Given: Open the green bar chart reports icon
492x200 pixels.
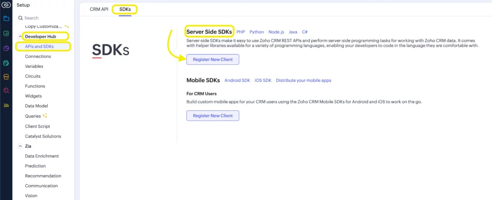Looking at the screenshot, I should [6, 33].
